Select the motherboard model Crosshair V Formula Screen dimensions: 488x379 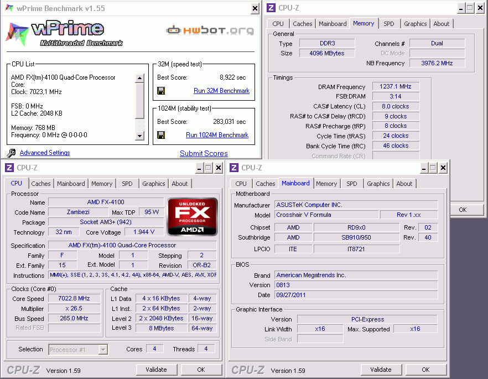click(x=326, y=215)
